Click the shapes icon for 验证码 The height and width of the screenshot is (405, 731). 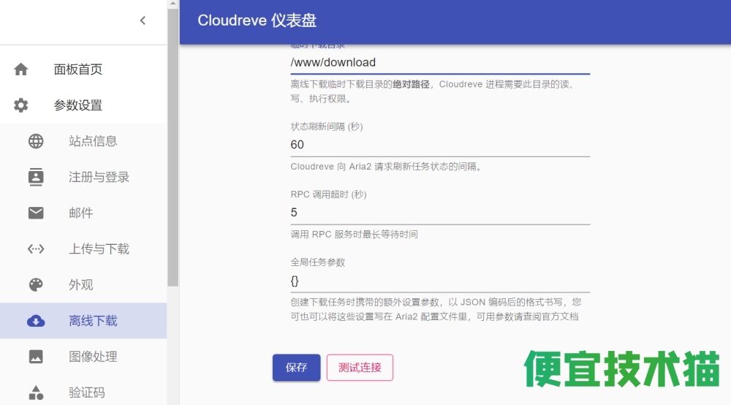(36, 393)
